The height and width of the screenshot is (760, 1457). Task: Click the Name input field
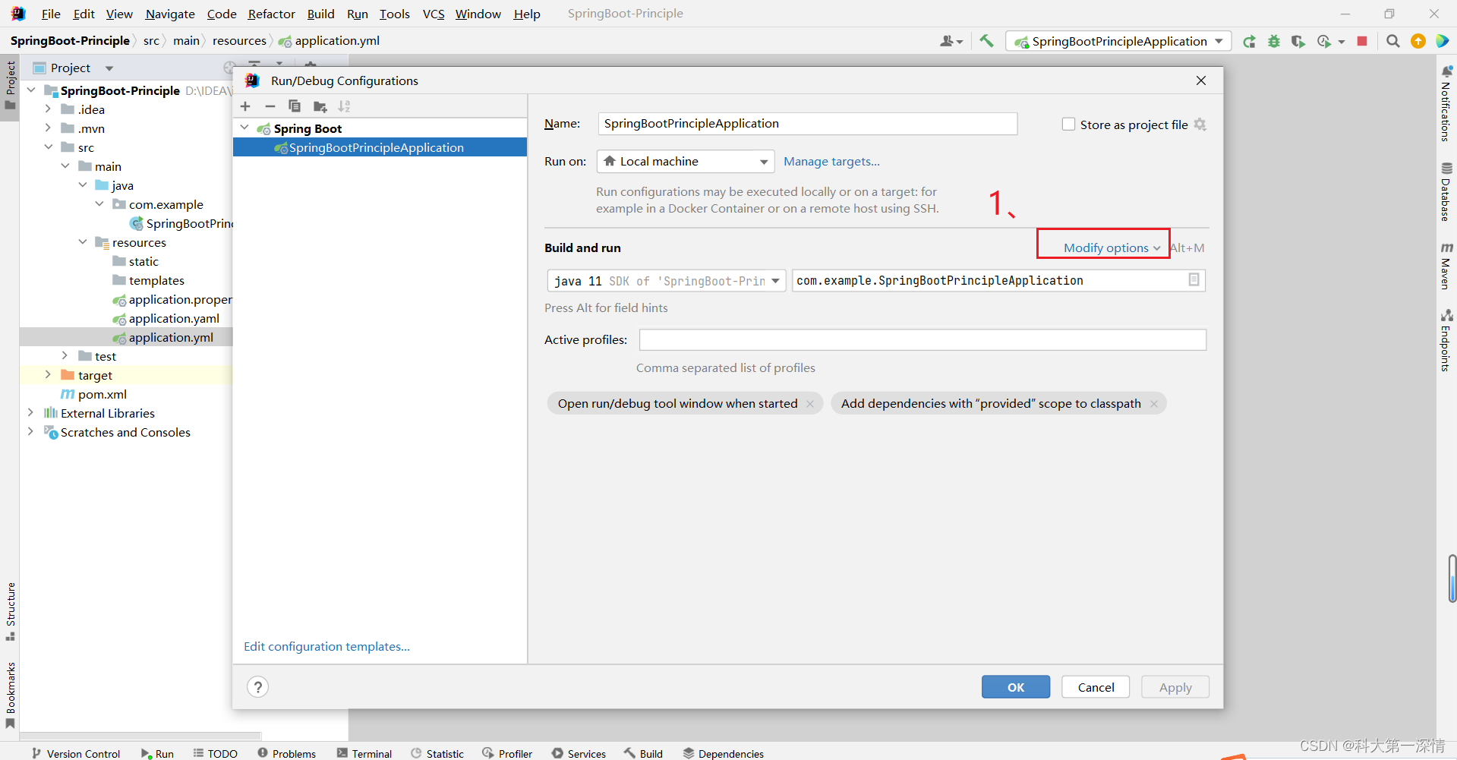807,124
